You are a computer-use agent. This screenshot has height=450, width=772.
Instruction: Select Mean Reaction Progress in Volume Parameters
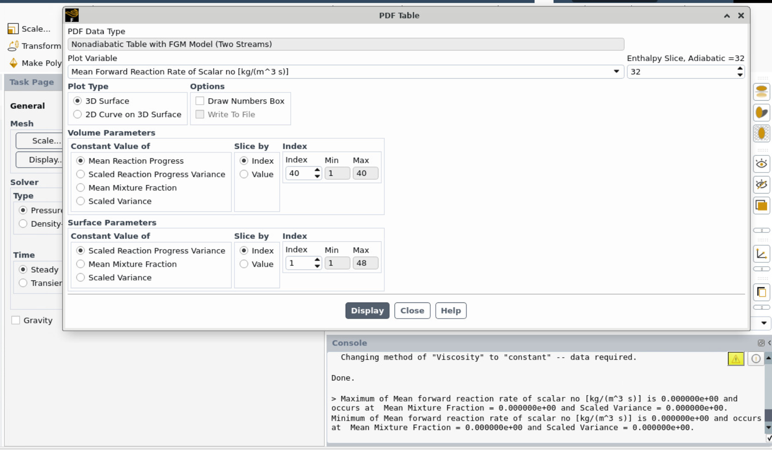tap(80, 161)
